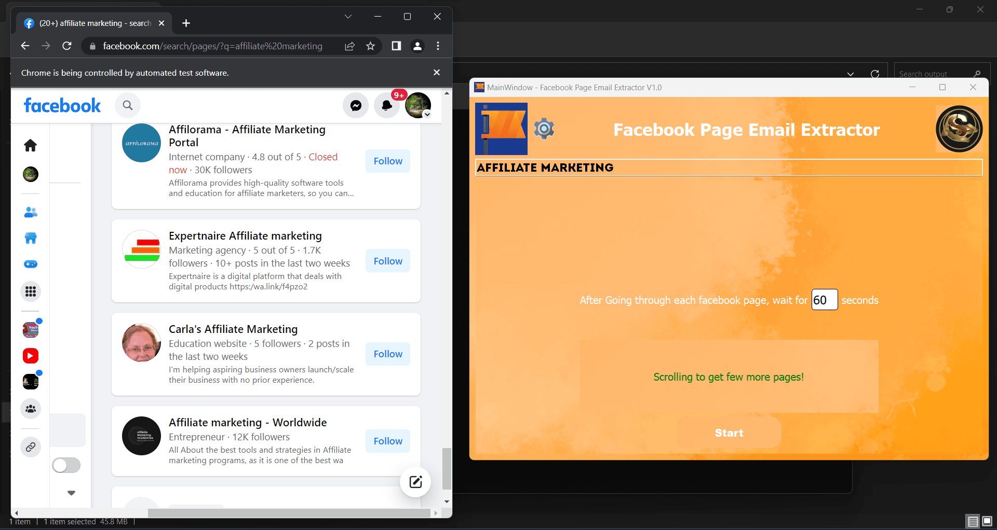This screenshot has width=997, height=530.
Task: Click the round emblem in Email Extractor
Action: pos(959,129)
